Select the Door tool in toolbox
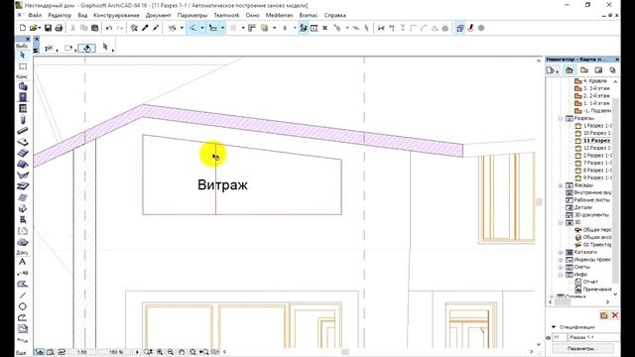The width and height of the screenshot is (635, 357). [x=23, y=97]
